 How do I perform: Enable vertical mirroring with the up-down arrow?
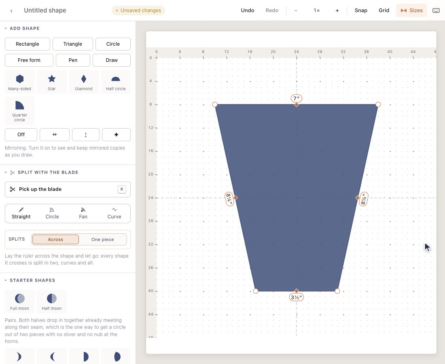click(86, 135)
